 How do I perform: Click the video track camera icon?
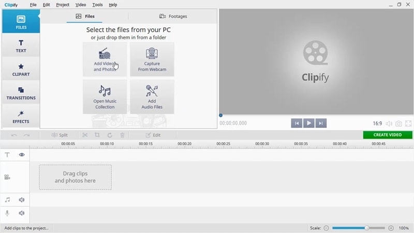coord(7,177)
